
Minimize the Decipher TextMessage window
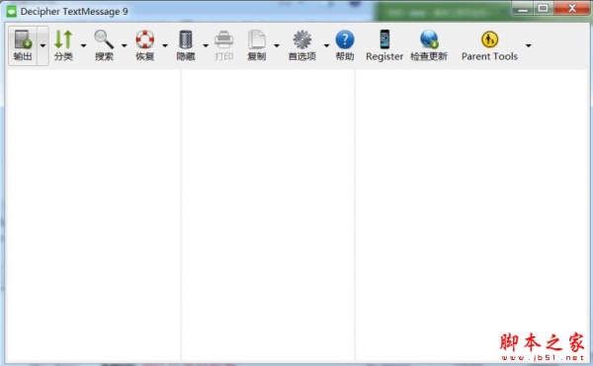[523, 8]
